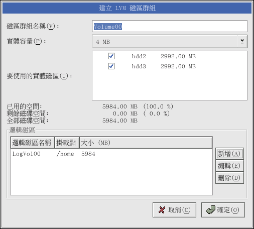Click the Volume00 group name field
254x229 pixels.
170,26
